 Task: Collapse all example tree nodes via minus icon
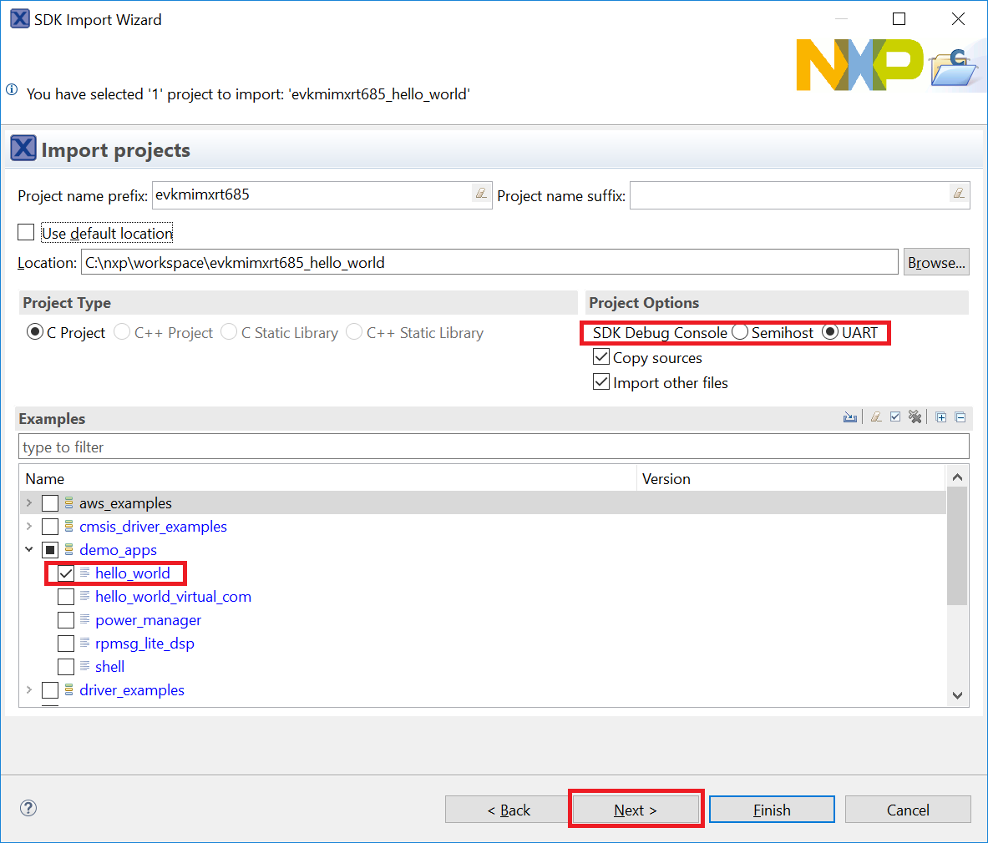[960, 417]
